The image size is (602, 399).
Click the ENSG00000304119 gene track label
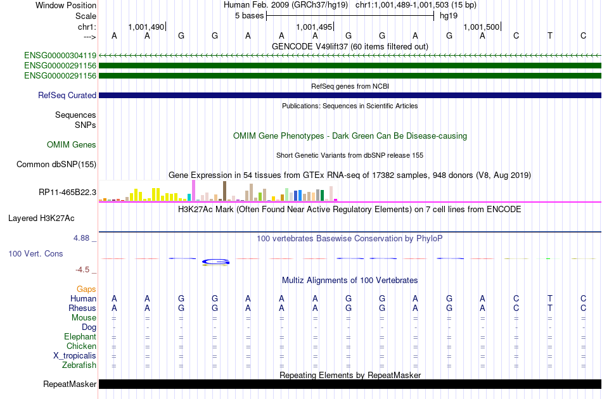click(60, 56)
